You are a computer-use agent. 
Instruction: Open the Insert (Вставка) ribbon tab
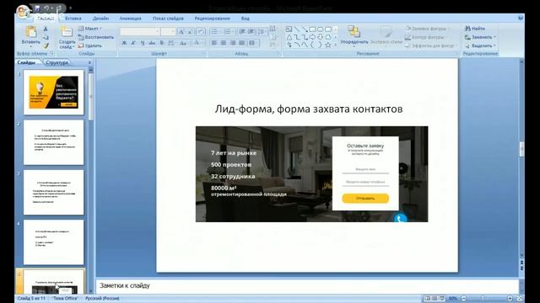[73, 19]
